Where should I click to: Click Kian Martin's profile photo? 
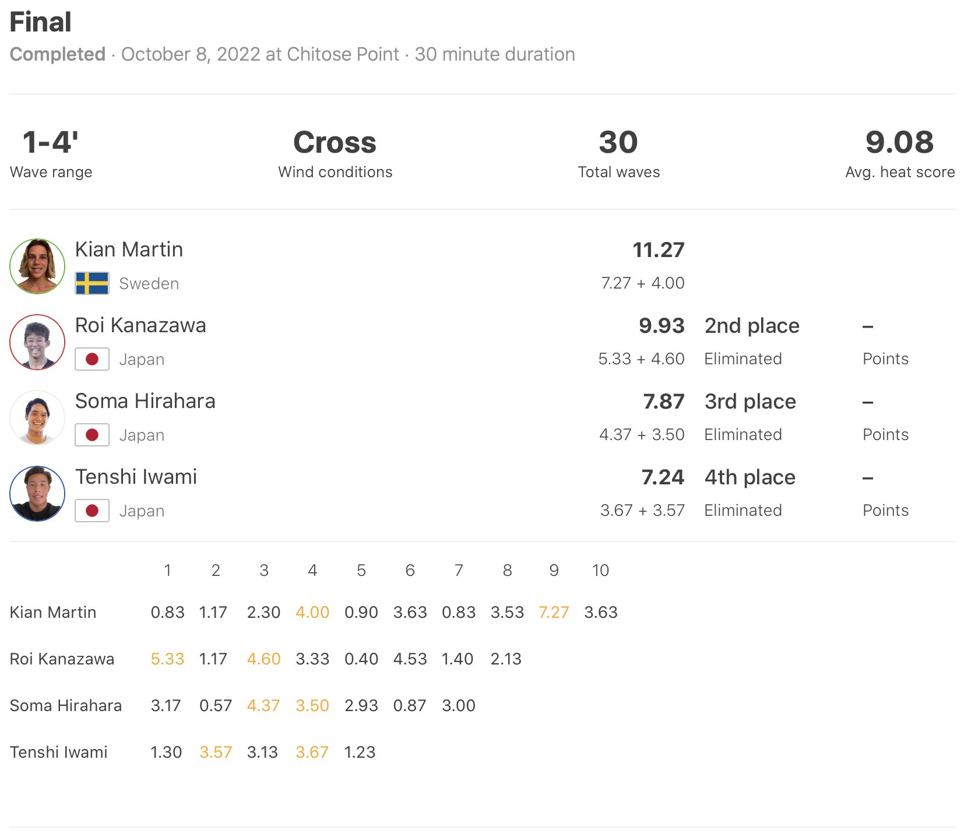(37, 266)
